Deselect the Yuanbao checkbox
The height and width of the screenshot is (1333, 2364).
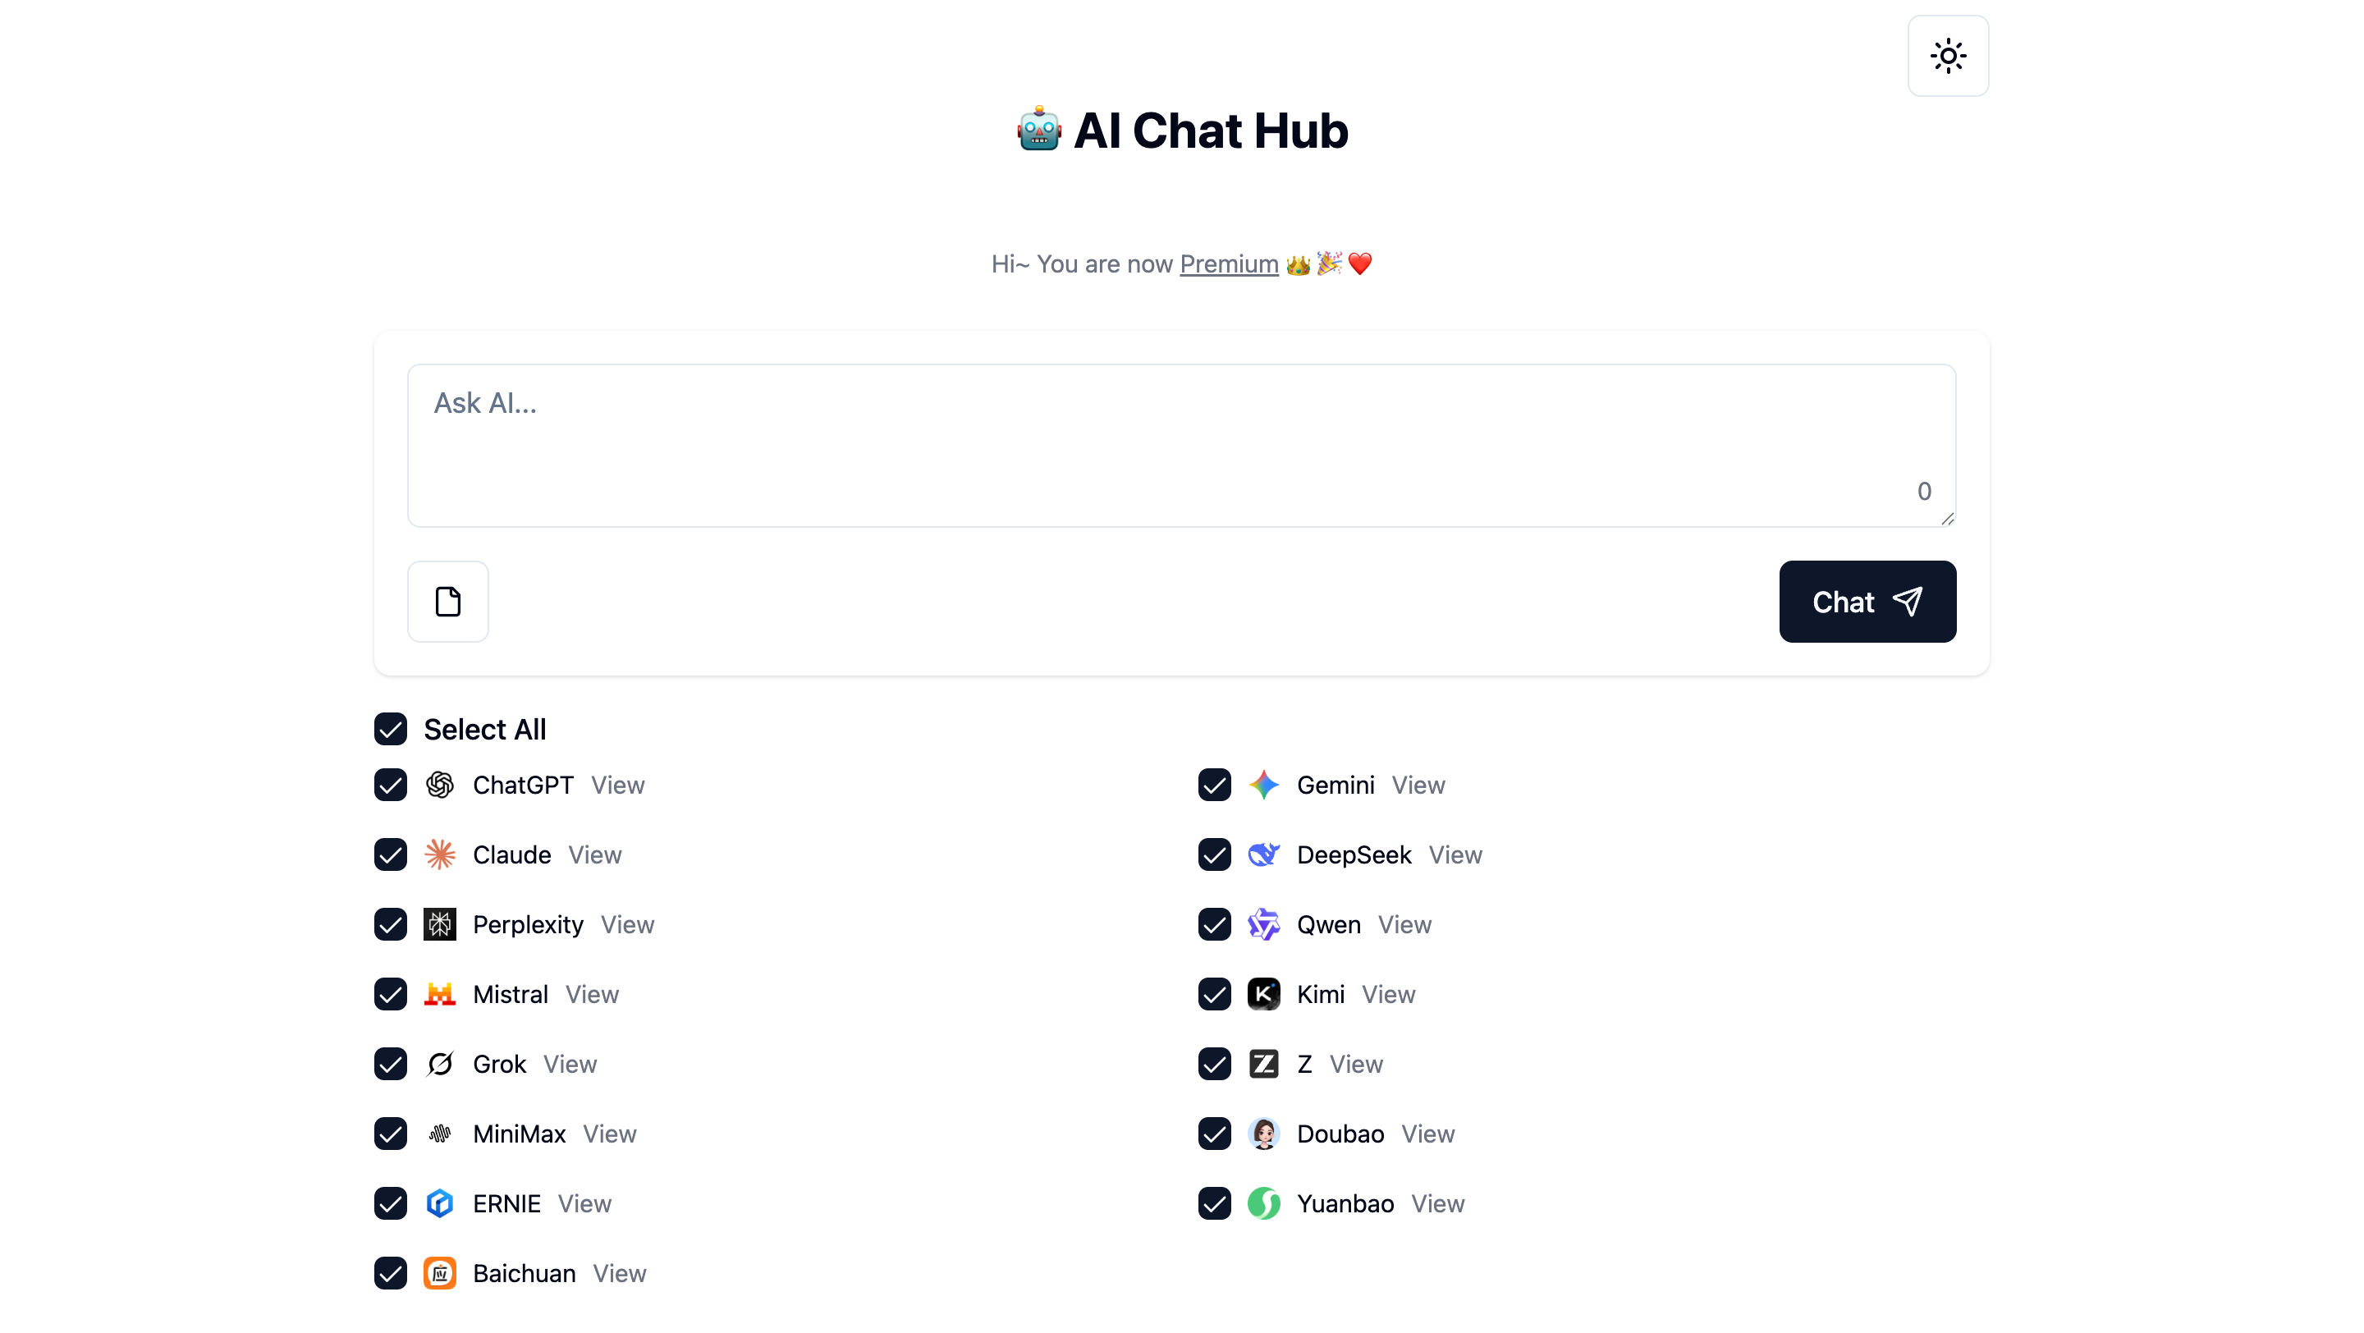coord(1215,1203)
